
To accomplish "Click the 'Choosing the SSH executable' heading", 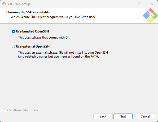I will tap(28, 12).
